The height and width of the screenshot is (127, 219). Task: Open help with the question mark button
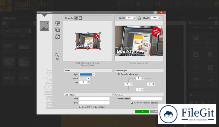(155, 12)
